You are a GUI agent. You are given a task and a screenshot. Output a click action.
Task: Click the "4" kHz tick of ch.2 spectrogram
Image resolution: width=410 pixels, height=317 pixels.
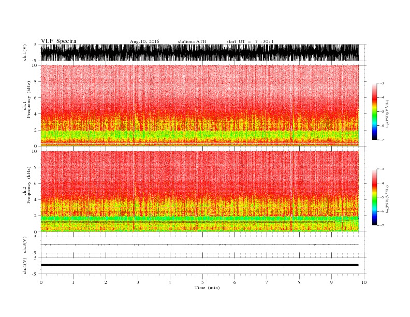click(x=36, y=200)
